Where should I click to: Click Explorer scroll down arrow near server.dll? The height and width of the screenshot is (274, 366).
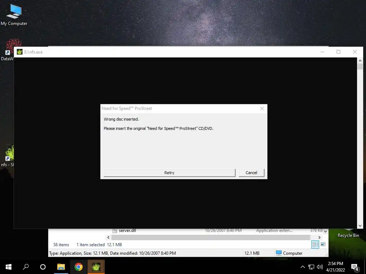(x=325, y=231)
